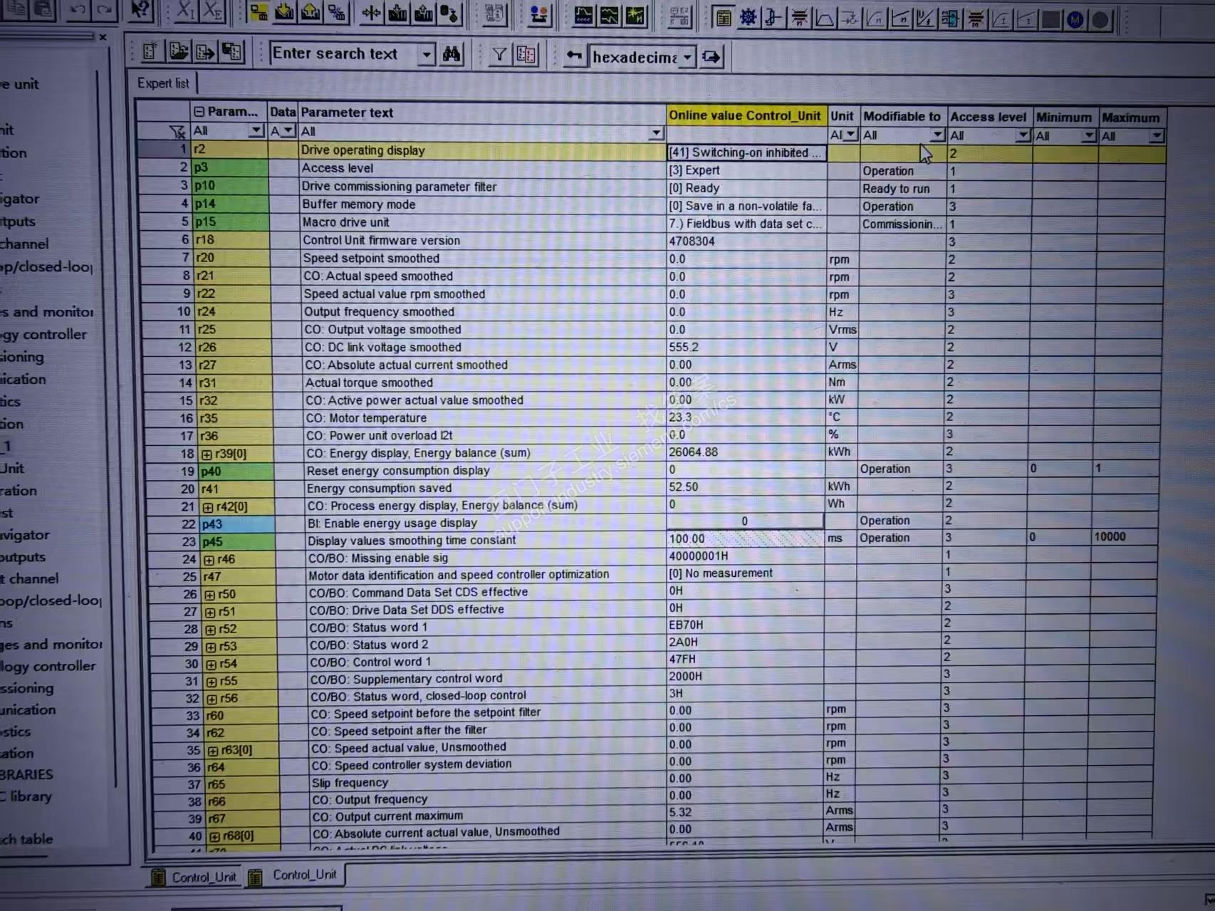Open the Minimum column filter dropdown
This screenshot has height=911, width=1215.
tap(1088, 135)
